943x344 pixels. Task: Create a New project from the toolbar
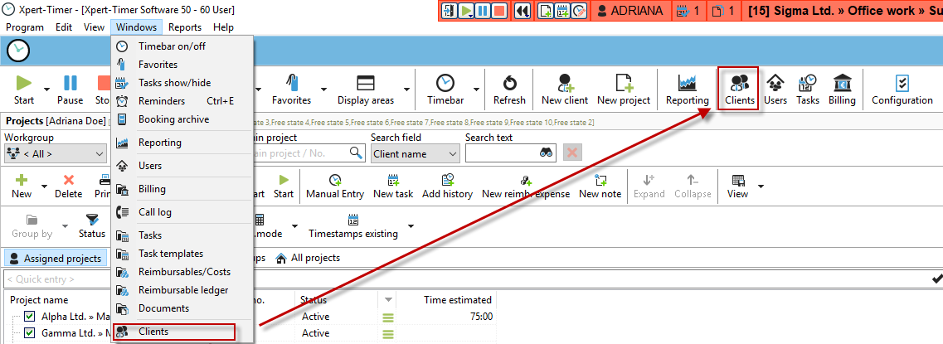pos(623,88)
